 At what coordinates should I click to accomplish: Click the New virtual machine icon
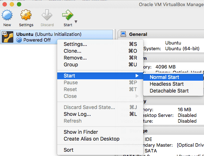(7, 15)
